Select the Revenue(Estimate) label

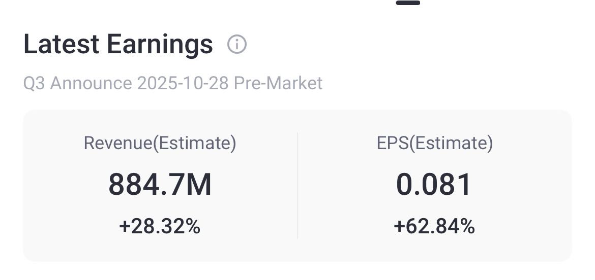point(160,144)
